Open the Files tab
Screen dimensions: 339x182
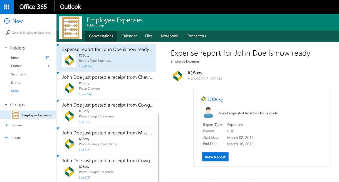pos(149,36)
